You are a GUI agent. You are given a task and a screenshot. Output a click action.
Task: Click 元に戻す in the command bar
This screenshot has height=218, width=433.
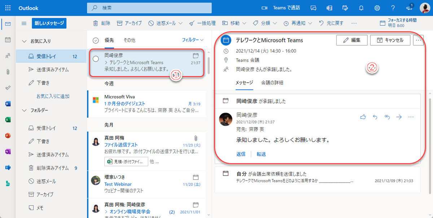332,23
